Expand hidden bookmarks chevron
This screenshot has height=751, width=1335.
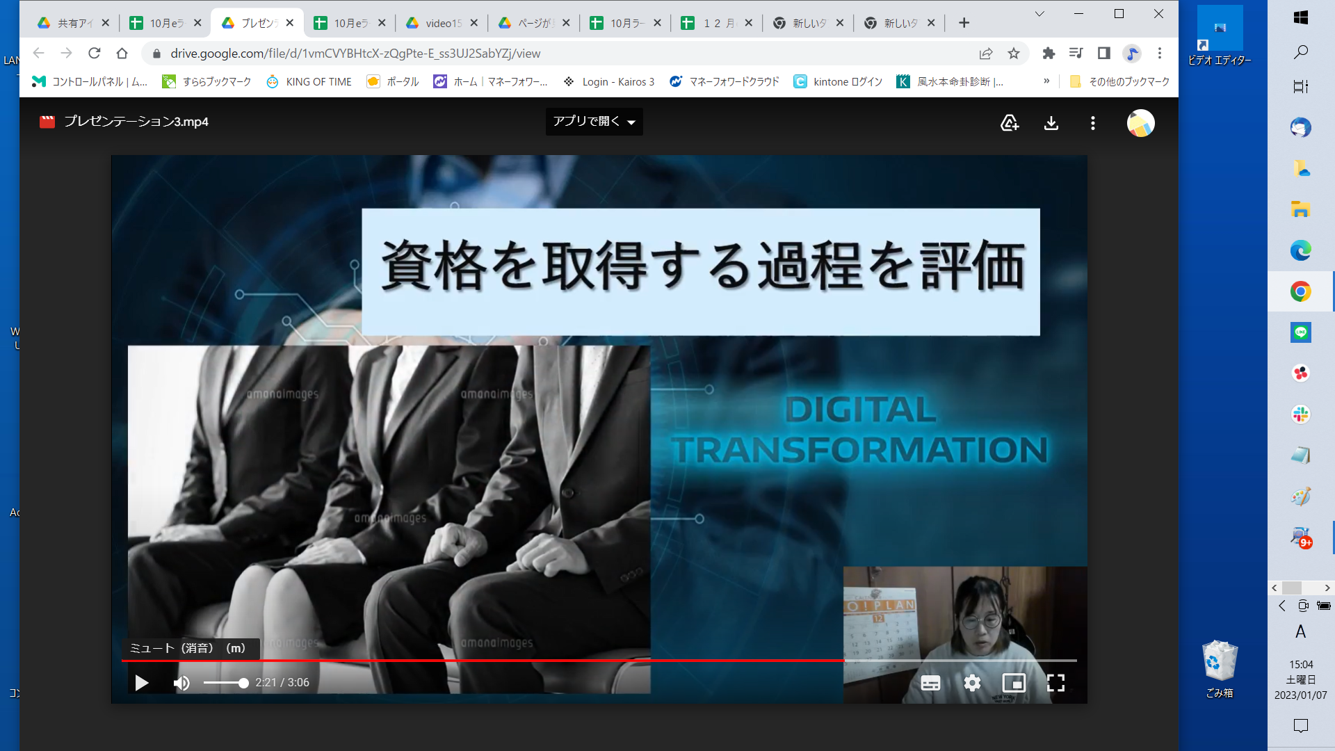click(1046, 81)
